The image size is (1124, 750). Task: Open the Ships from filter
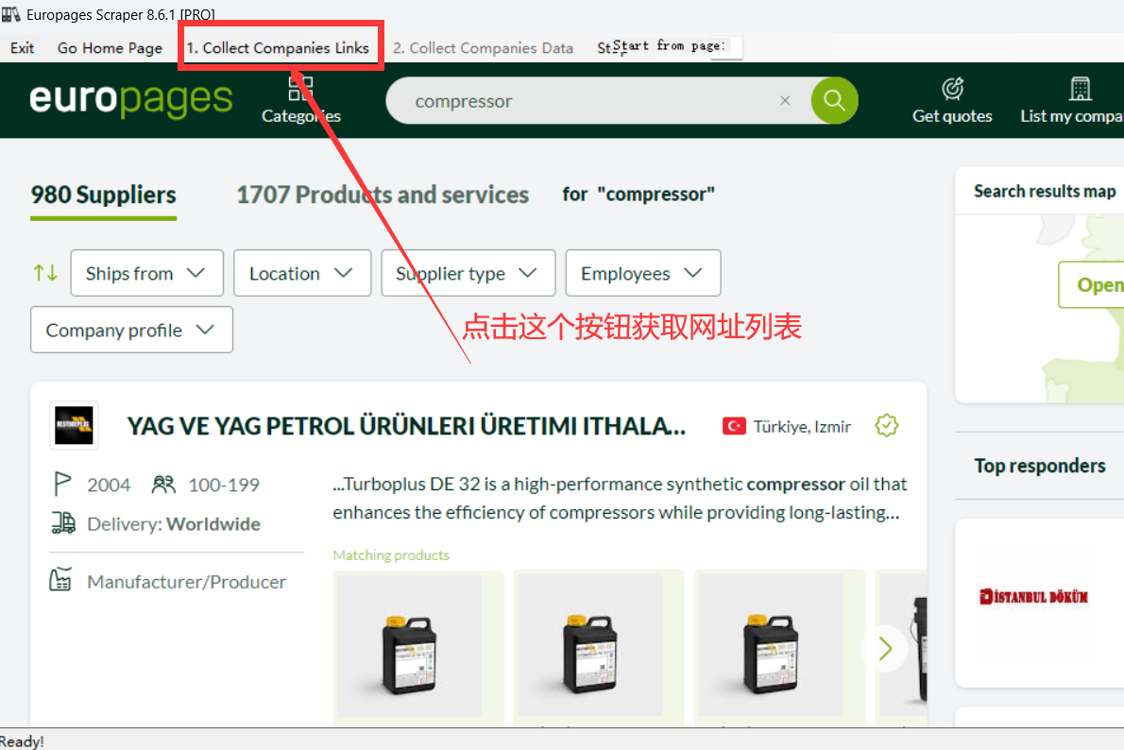(146, 272)
